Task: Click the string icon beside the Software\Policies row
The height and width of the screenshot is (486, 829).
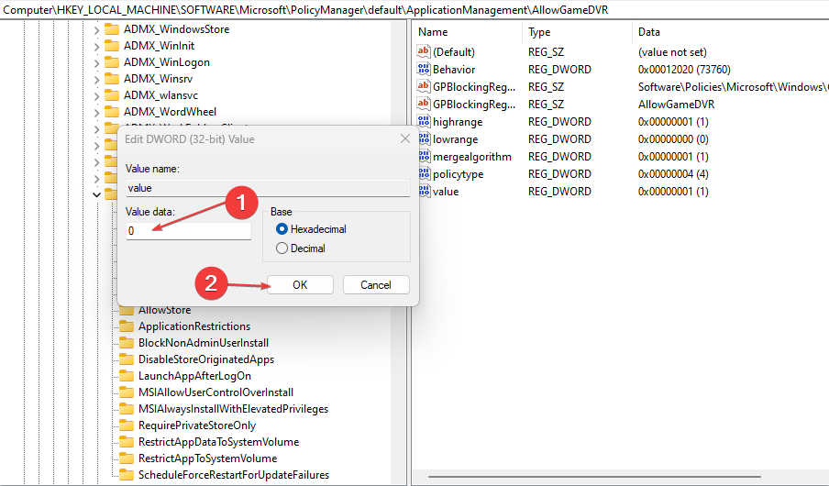Action: (424, 85)
